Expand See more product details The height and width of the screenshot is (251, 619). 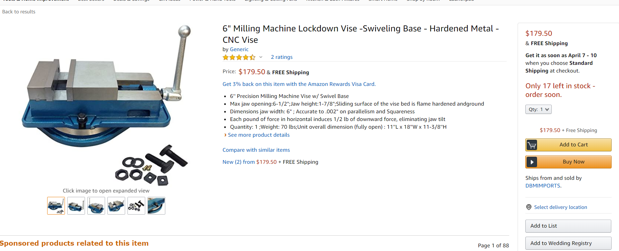pos(258,135)
